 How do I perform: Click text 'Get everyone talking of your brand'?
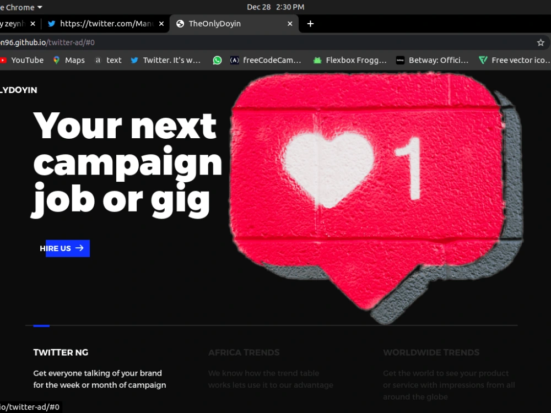[98, 373]
